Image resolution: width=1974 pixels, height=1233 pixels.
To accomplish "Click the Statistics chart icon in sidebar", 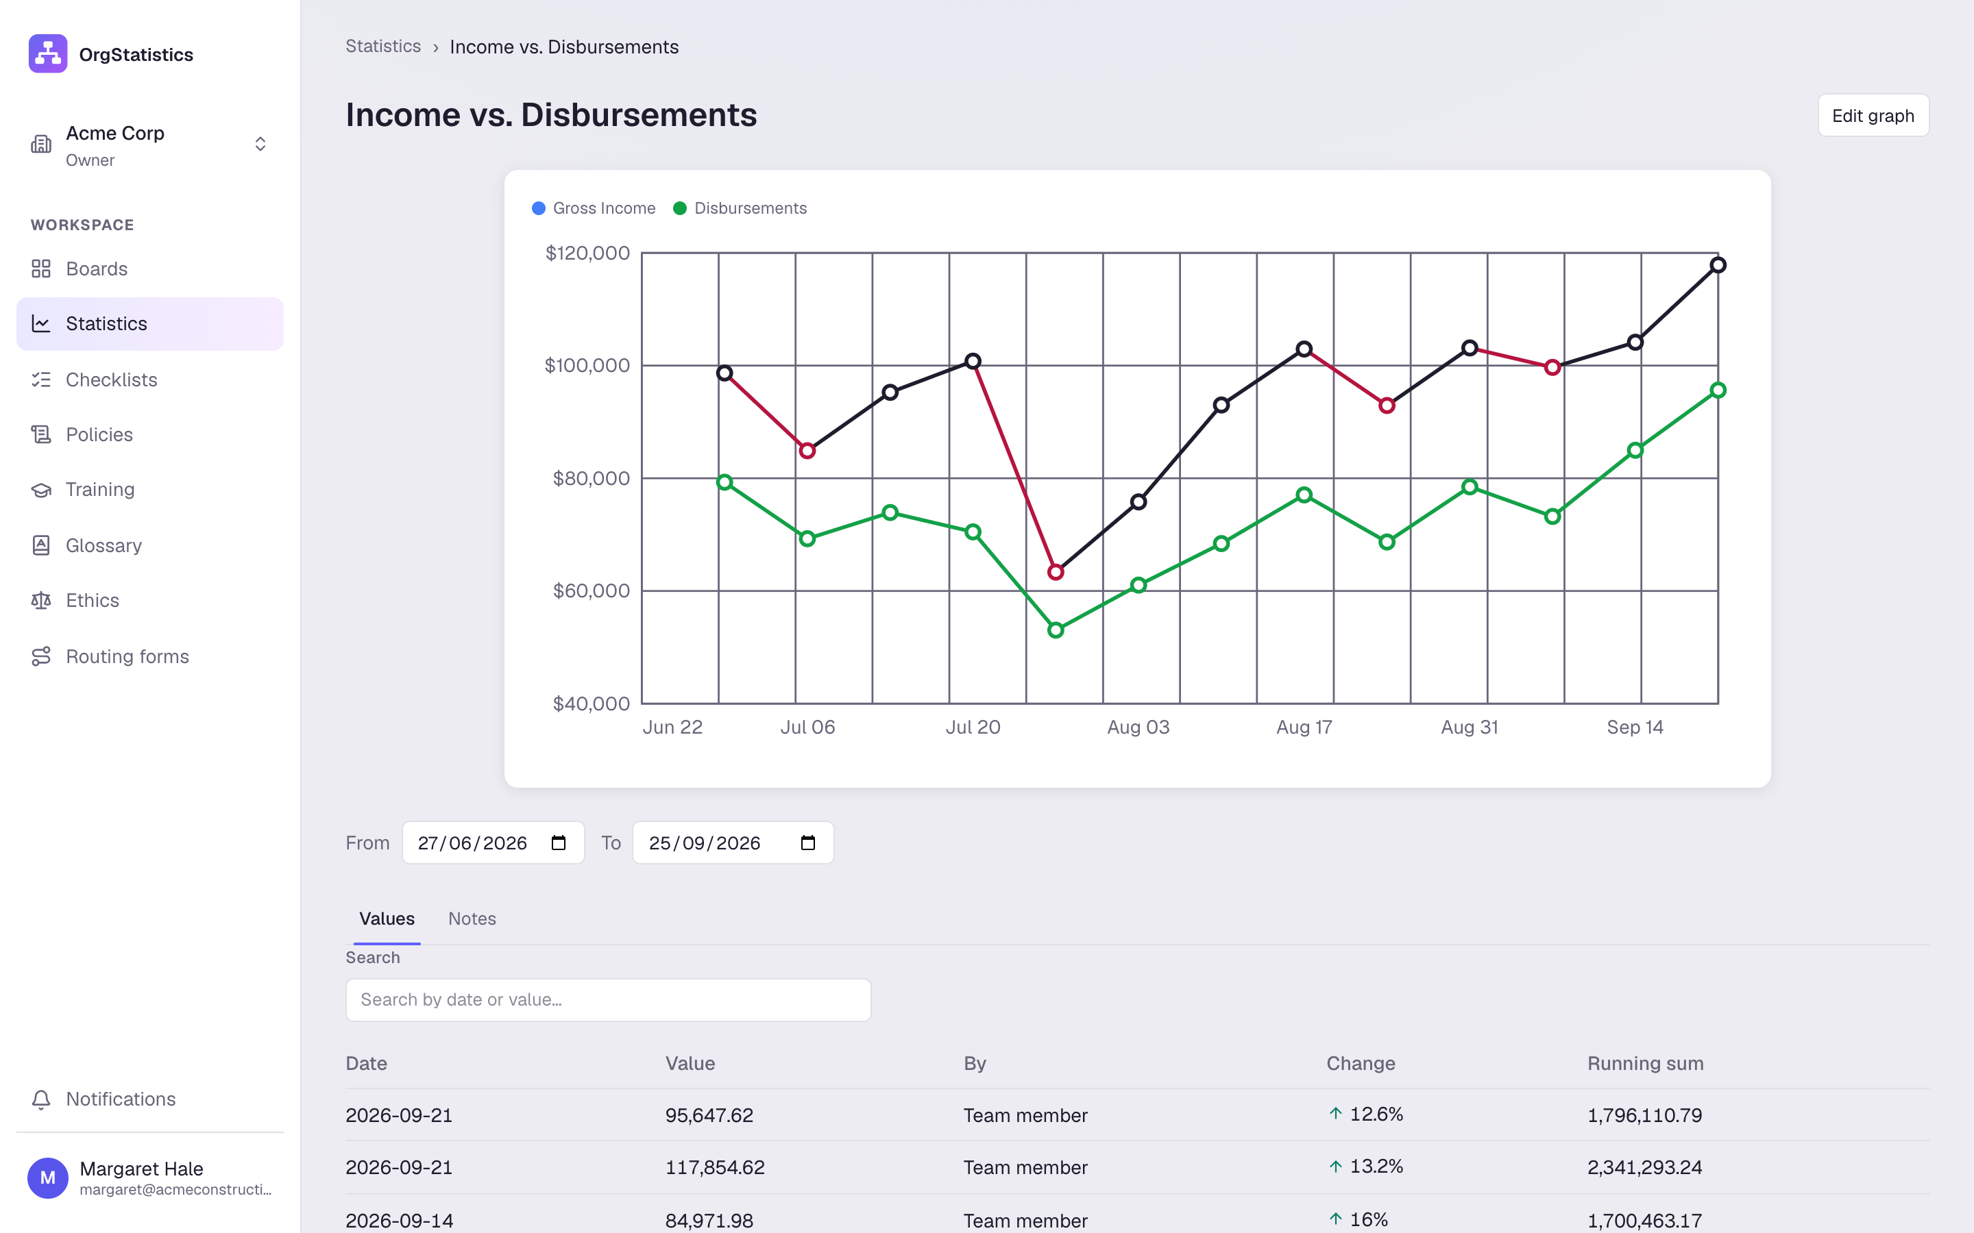I will [x=41, y=324].
